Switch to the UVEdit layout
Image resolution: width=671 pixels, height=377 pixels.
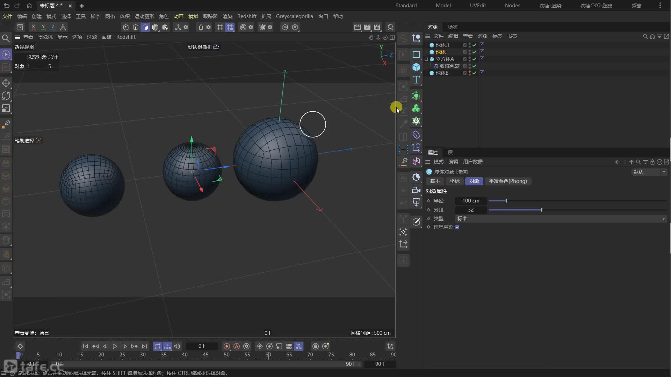(x=478, y=6)
